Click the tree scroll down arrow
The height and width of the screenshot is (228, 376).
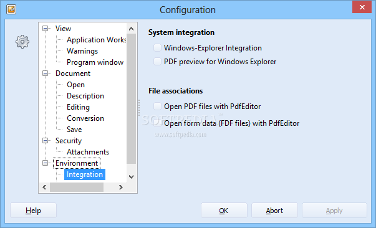tap(131, 177)
